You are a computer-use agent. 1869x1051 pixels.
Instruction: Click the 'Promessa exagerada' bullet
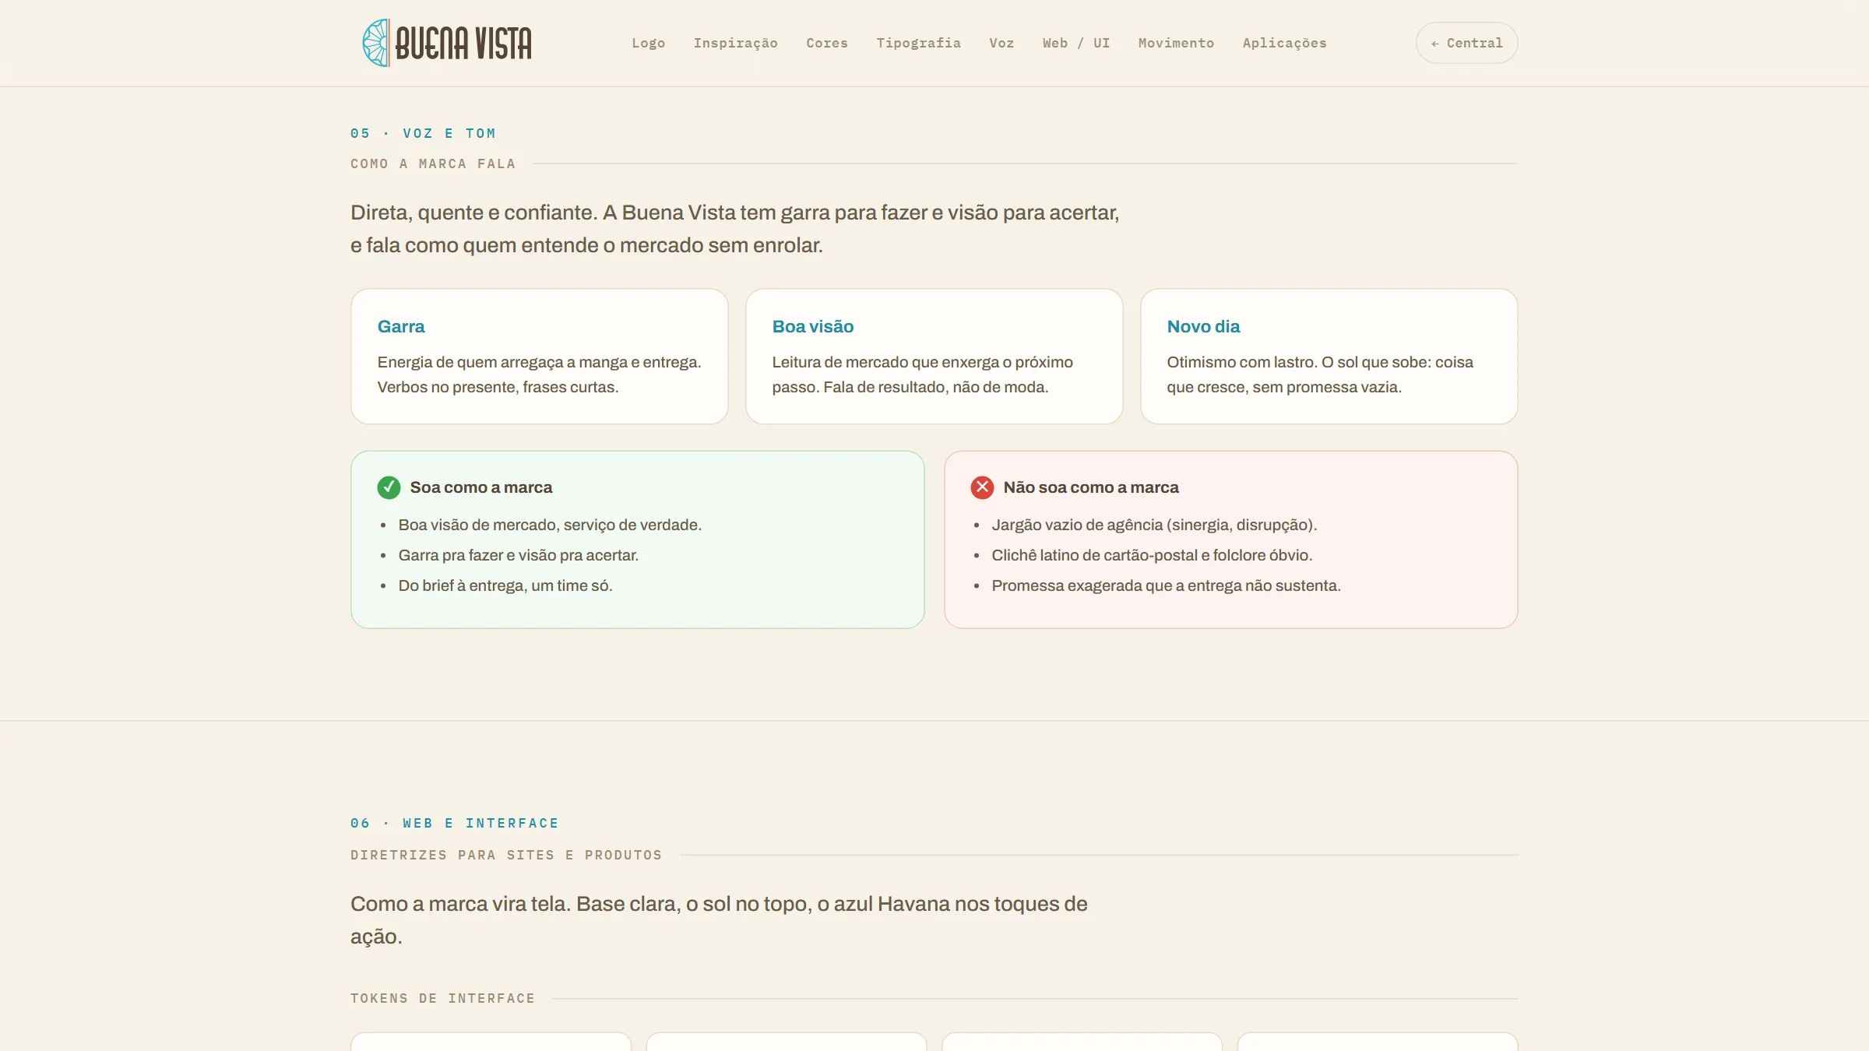(1166, 585)
